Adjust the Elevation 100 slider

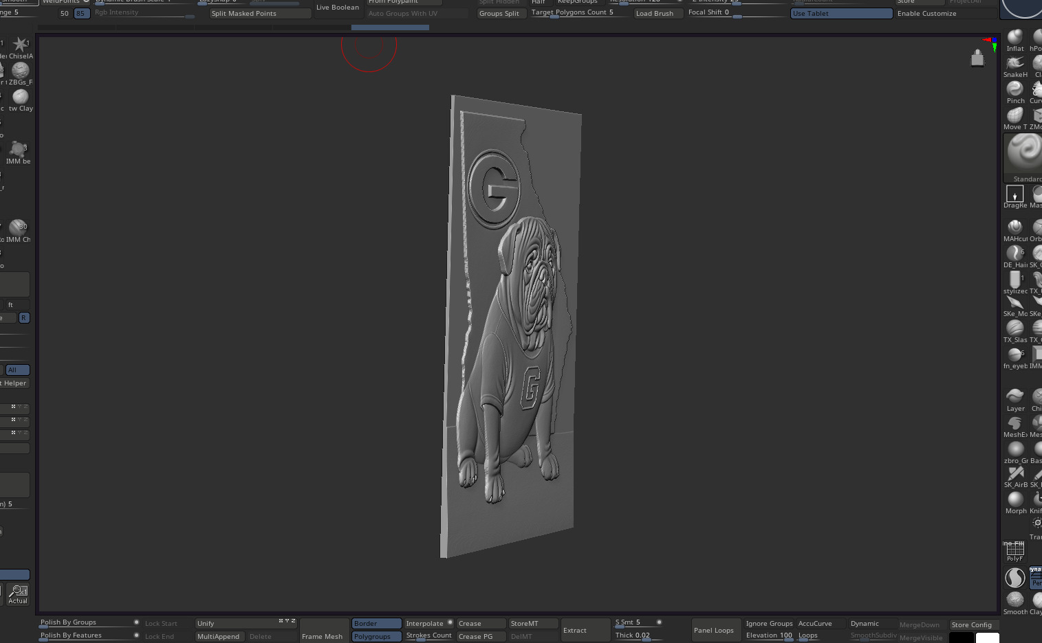[769, 636]
